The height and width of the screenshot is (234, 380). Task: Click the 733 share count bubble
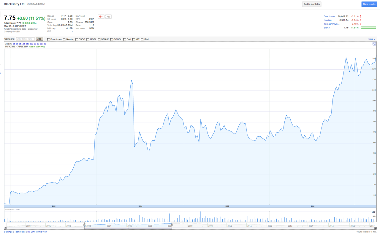108,17
